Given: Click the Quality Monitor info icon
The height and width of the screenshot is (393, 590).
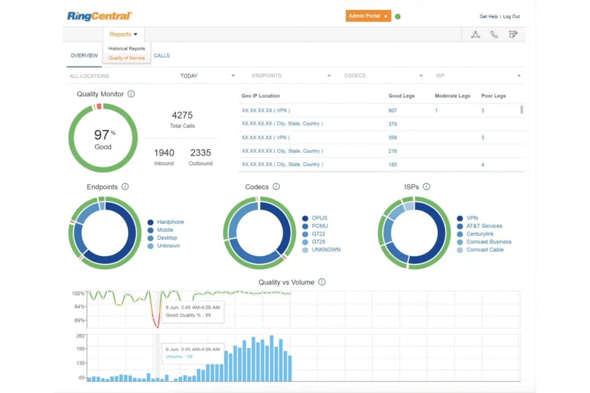Looking at the screenshot, I should pos(131,94).
